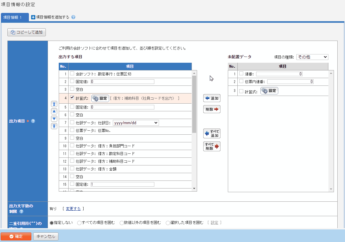
Task: Click the move-up arrow icon
Action: 54,111
